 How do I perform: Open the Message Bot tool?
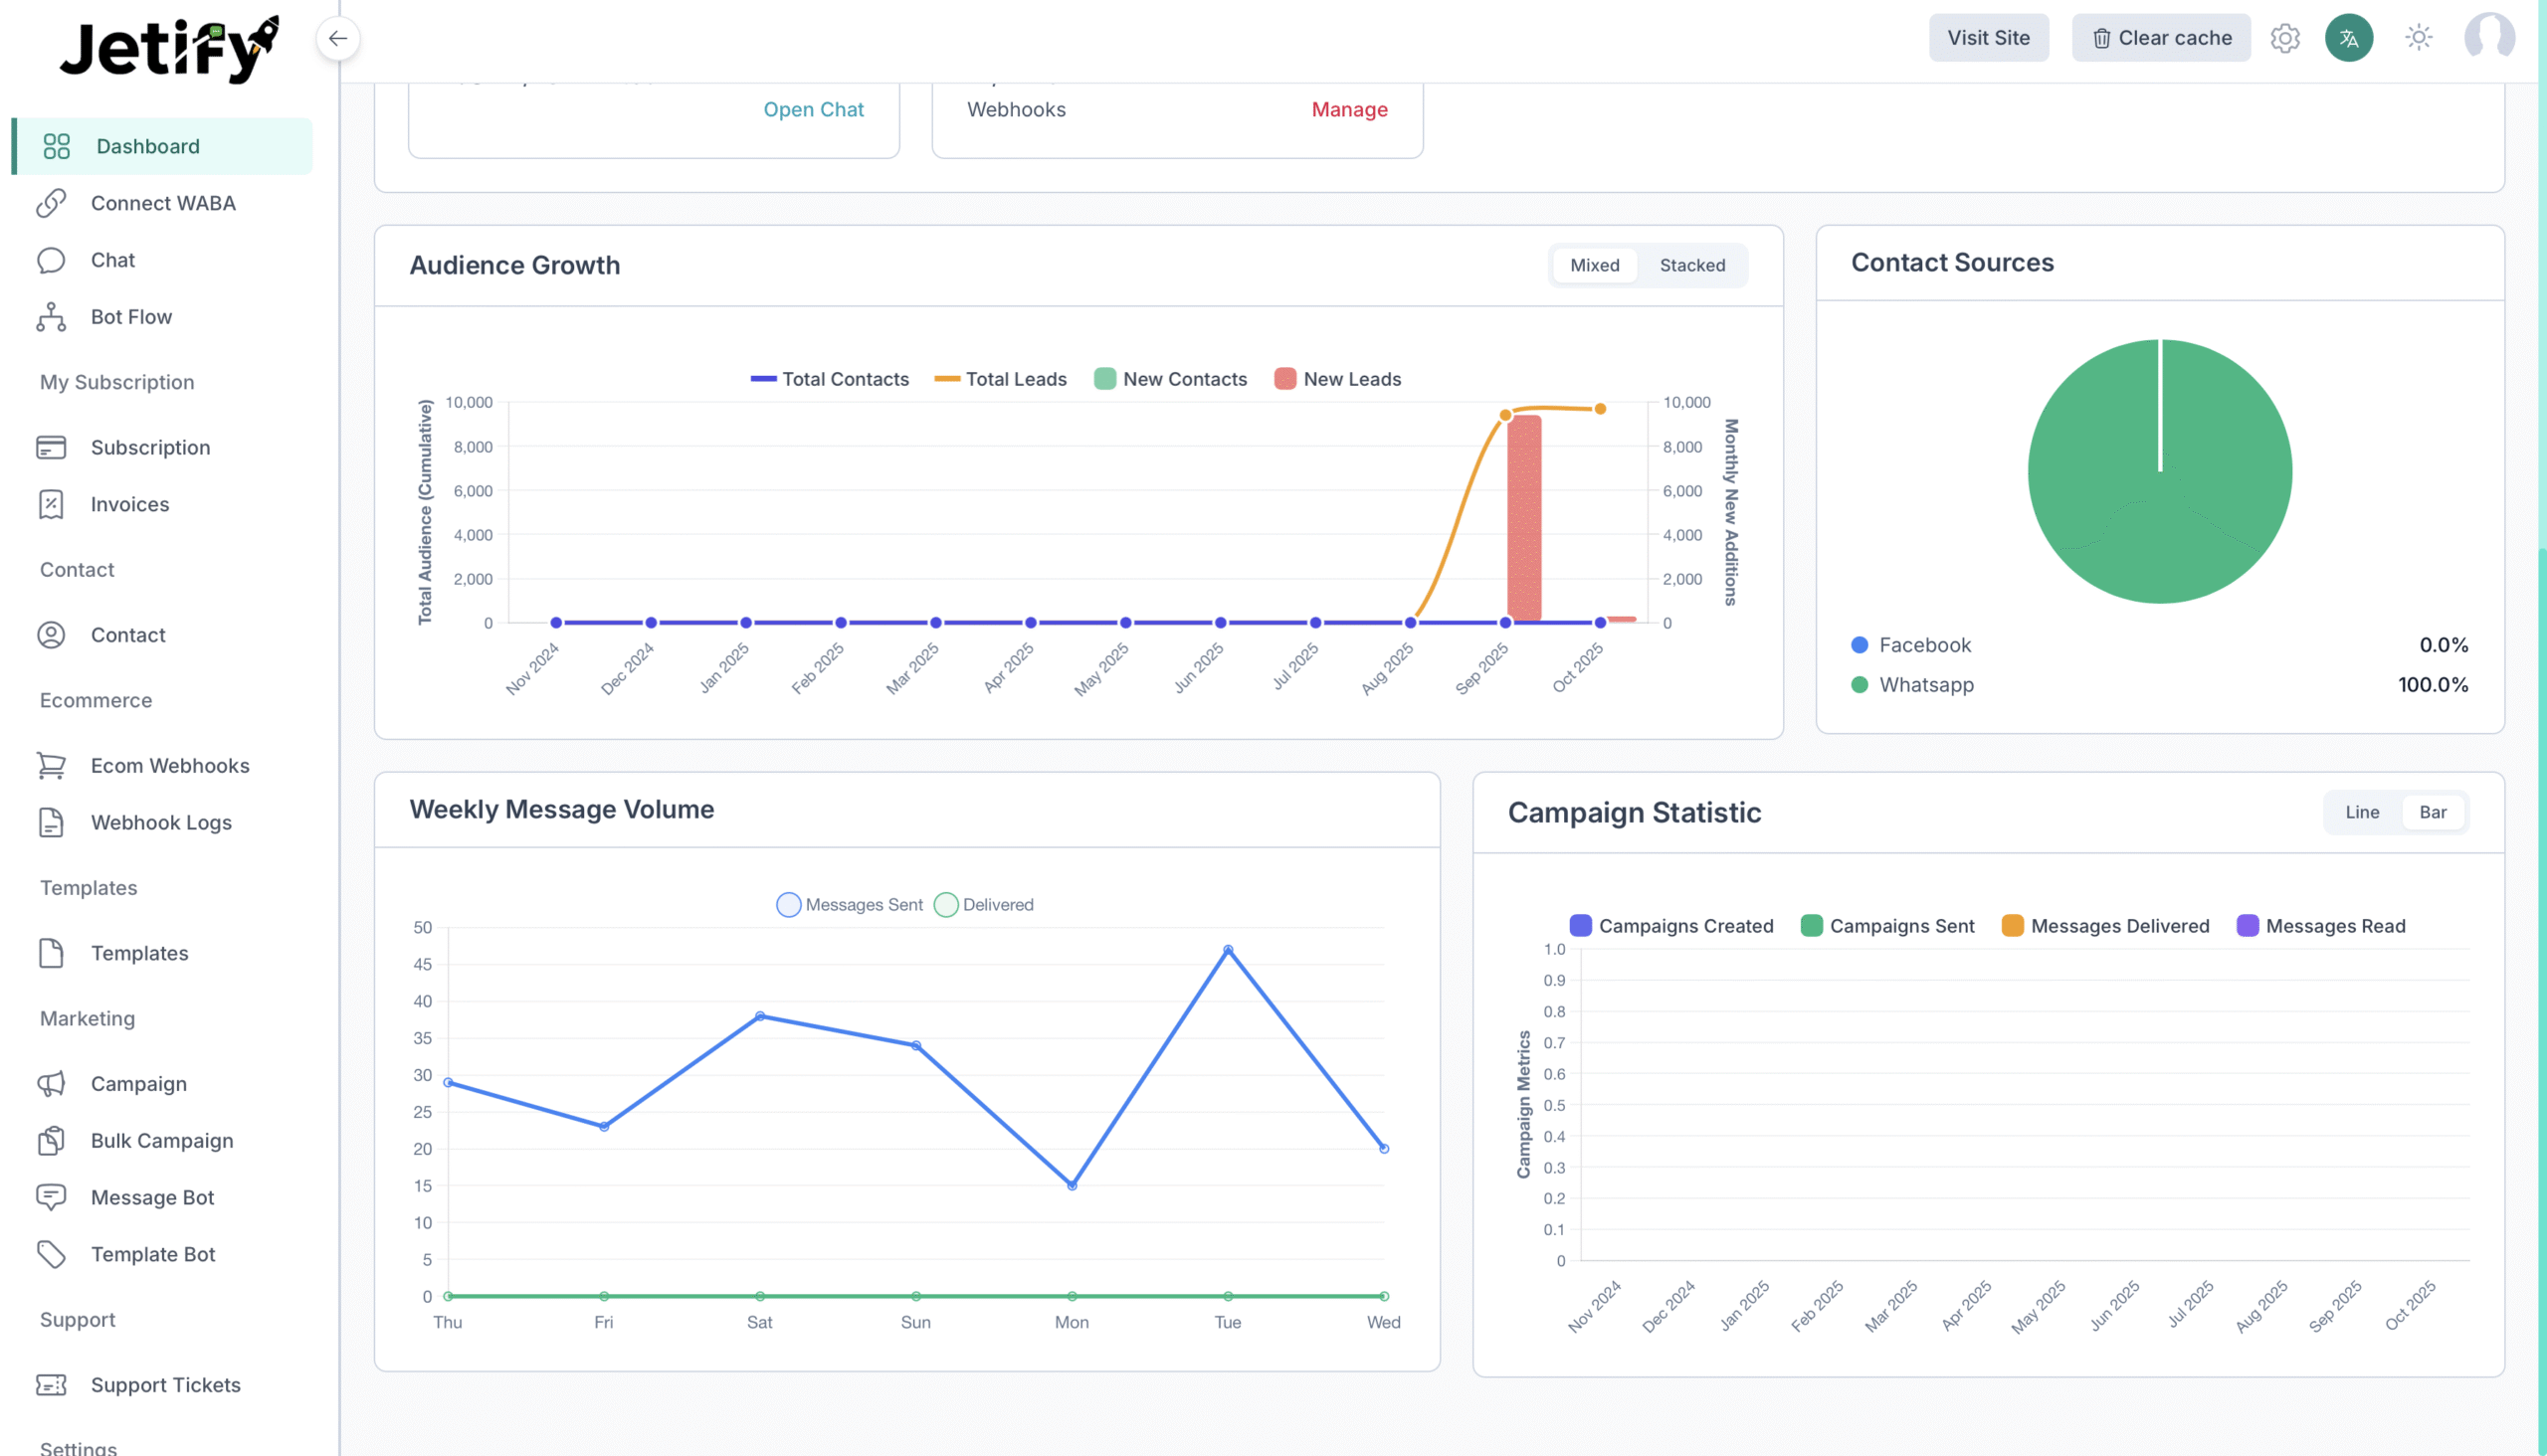click(x=151, y=1197)
